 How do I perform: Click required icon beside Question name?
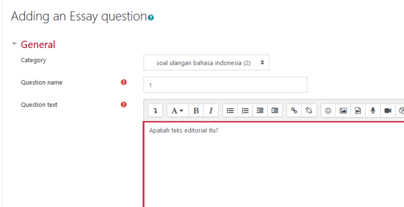coord(124,82)
